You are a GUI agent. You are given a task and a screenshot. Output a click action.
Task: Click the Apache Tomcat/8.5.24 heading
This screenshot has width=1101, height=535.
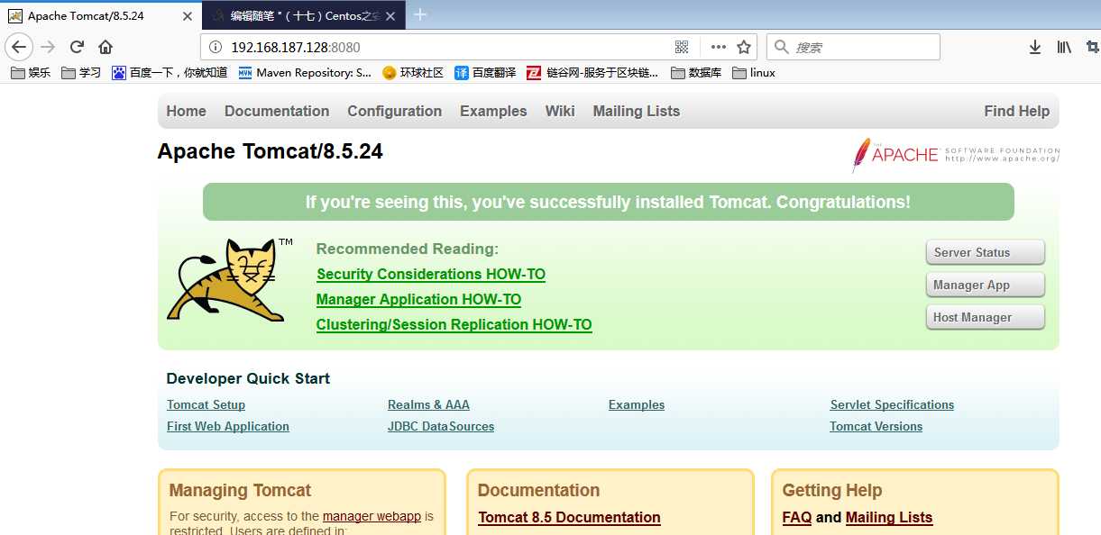coord(271,151)
